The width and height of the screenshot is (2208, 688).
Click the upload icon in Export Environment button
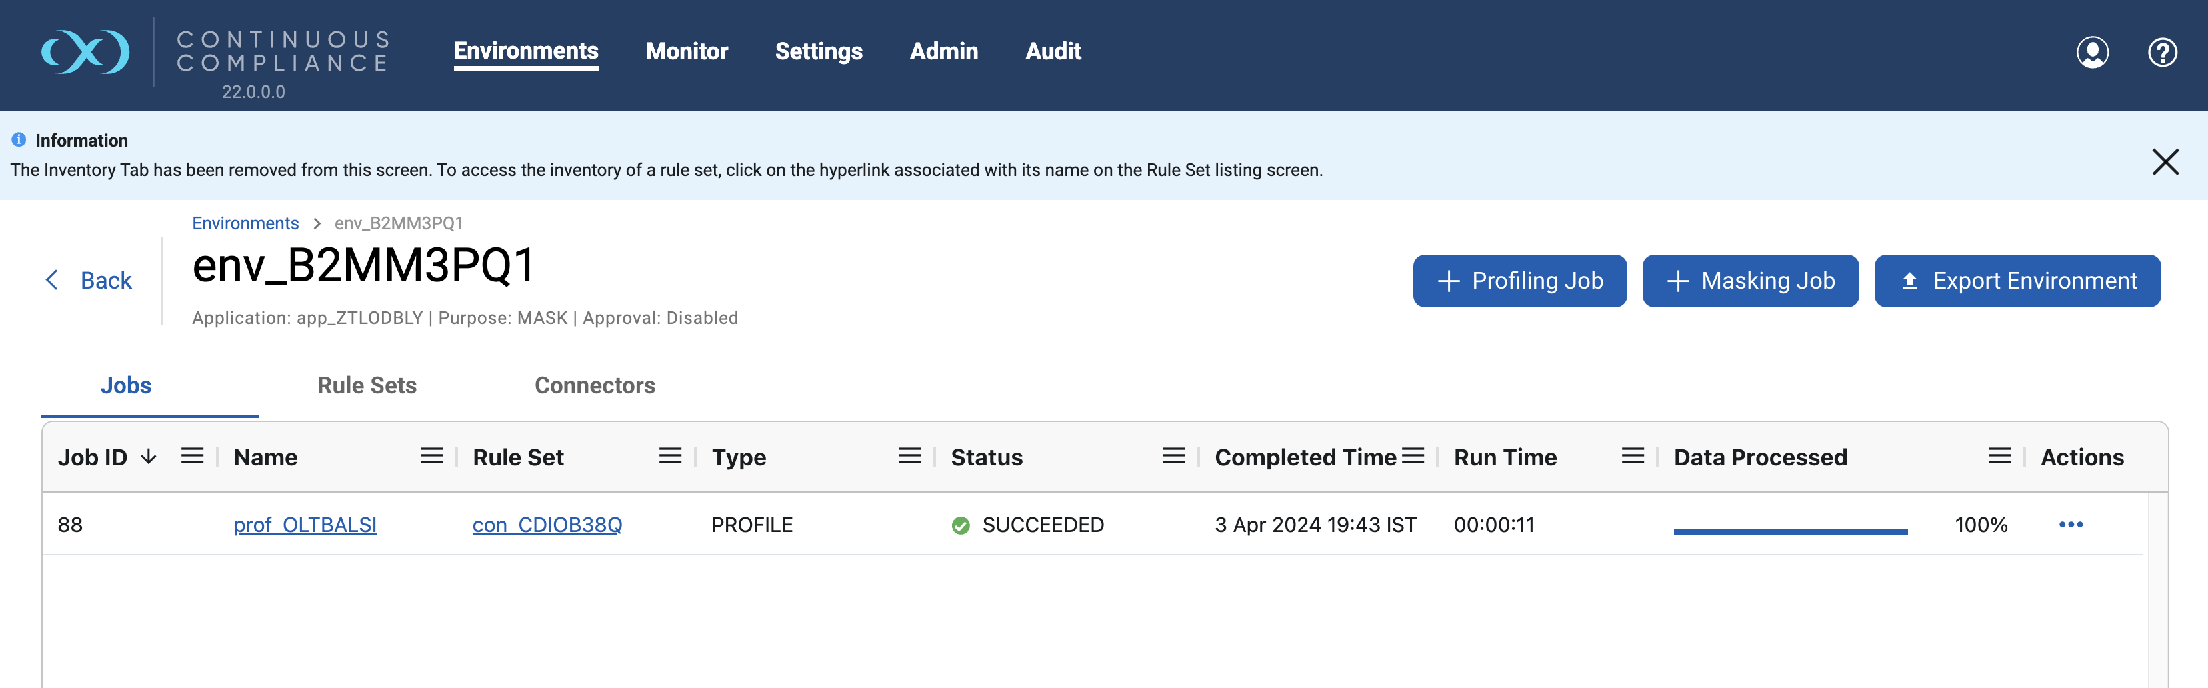[1911, 280]
